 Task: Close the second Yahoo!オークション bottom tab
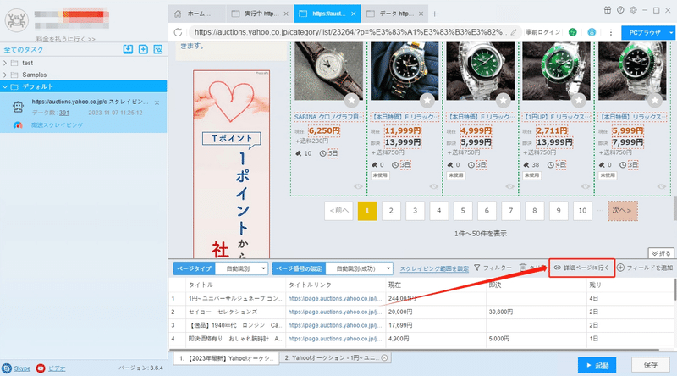click(384, 358)
